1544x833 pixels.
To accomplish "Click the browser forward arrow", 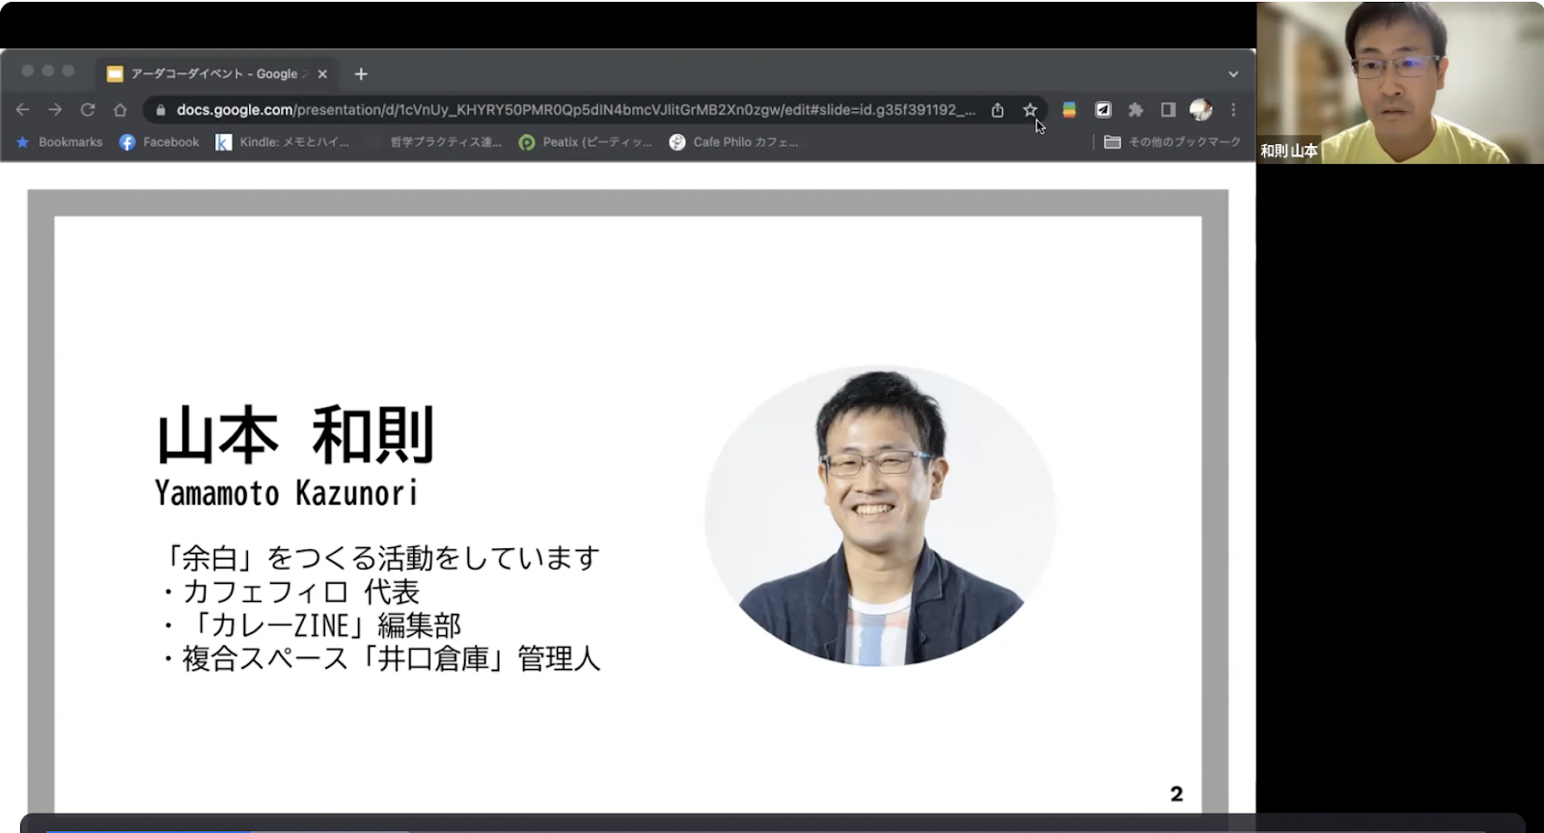I will pyautogui.click(x=55, y=110).
